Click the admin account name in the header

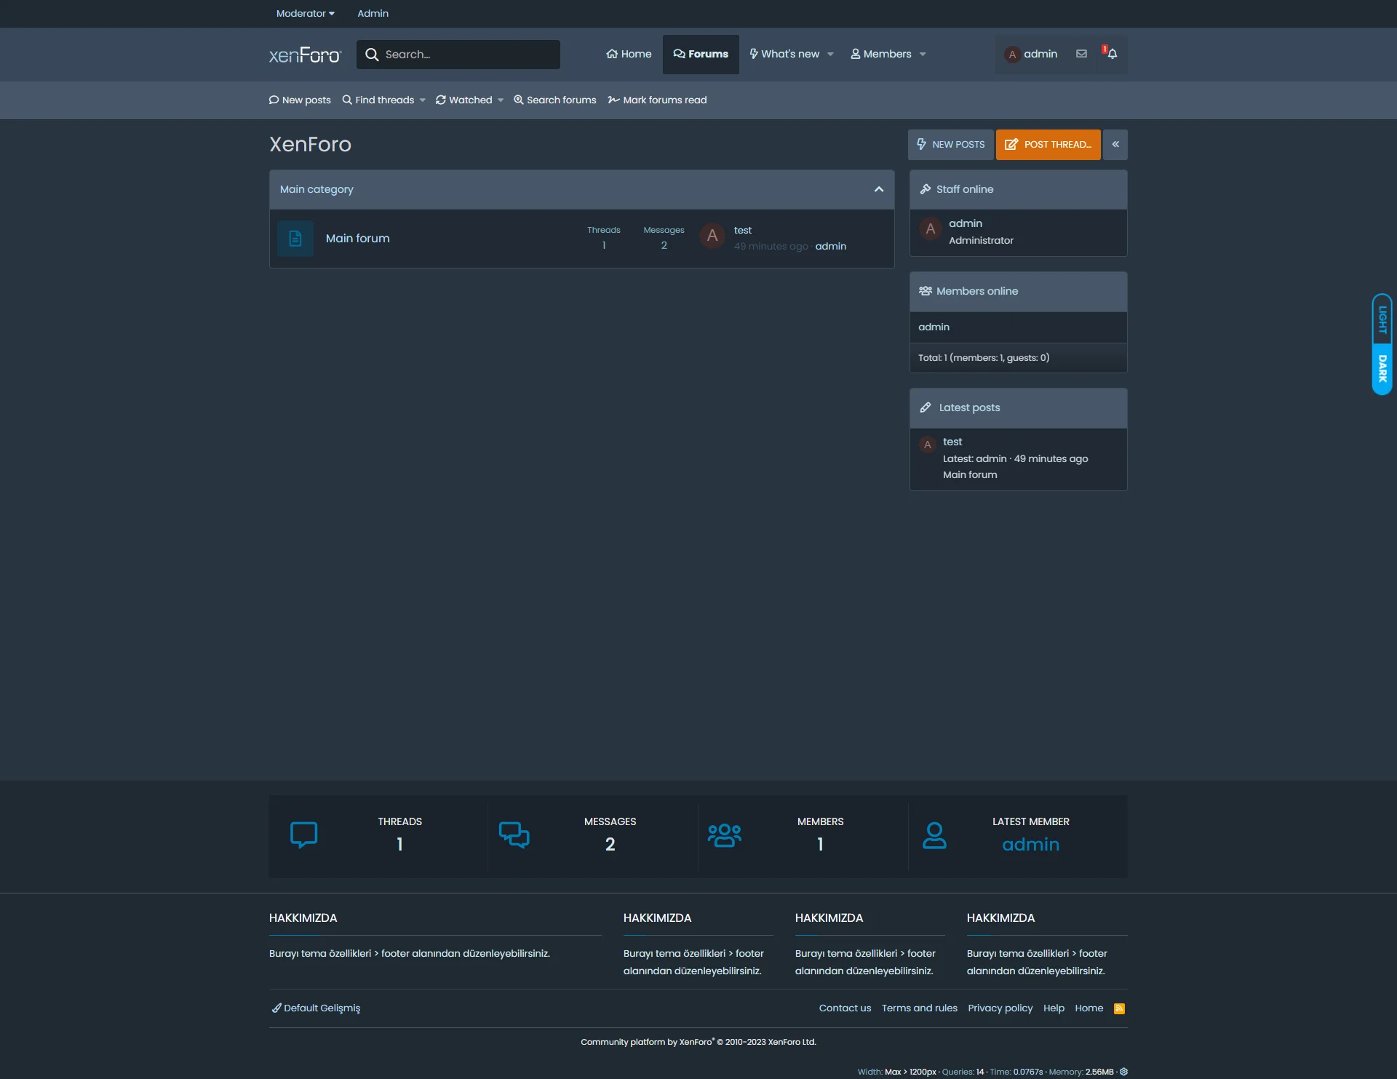(1040, 54)
